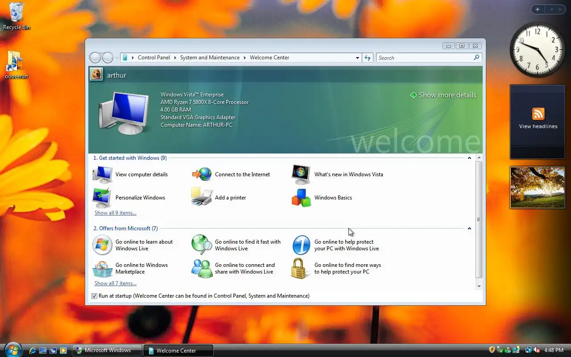Image resolution: width=571 pixels, height=357 pixels.
Task: Click the Recycle Bin desktop icon
Action: tap(17, 16)
